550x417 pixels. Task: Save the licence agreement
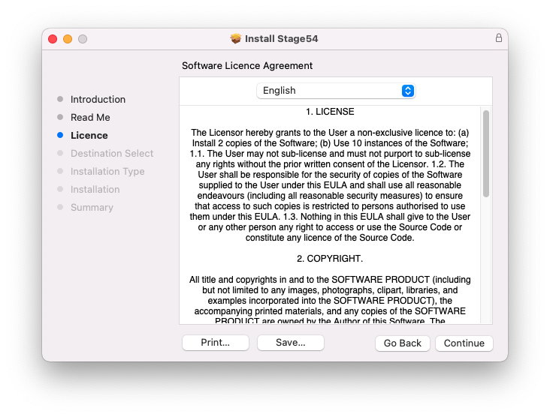291,343
